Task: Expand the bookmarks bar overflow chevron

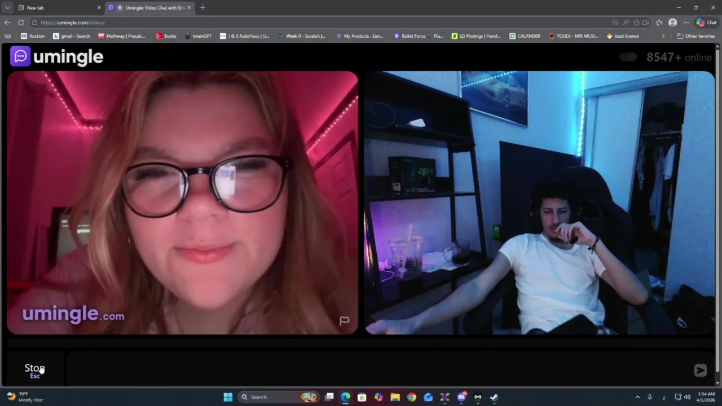Action: coord(663,36)
